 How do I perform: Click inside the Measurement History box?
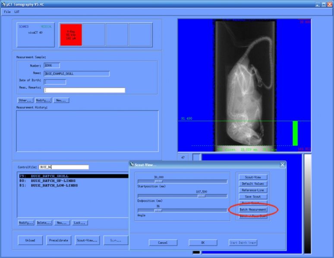pyautogui.click(x=87, y=131)
